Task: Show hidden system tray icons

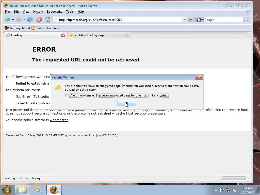Action: click(x=216, y=190)
